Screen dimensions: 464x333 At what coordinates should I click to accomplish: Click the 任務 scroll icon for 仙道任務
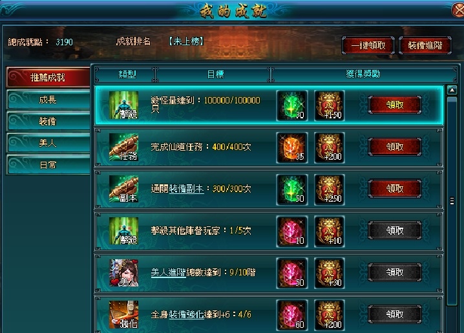click(123, 147)
